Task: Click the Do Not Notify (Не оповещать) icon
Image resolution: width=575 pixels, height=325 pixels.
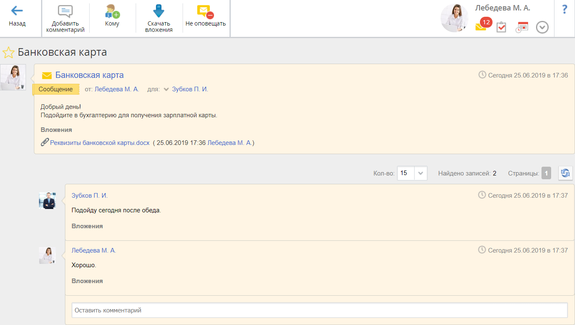Action: tap(205, 12)
